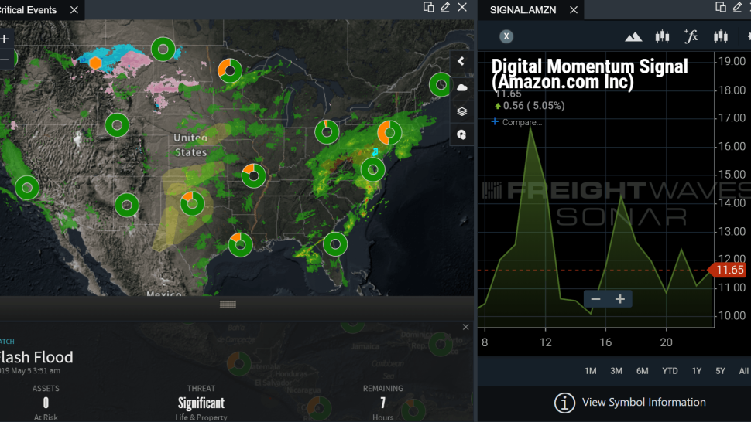751x422 pixels.
Task: Zoom out on the weather map
Action: [x=5, y=60]
